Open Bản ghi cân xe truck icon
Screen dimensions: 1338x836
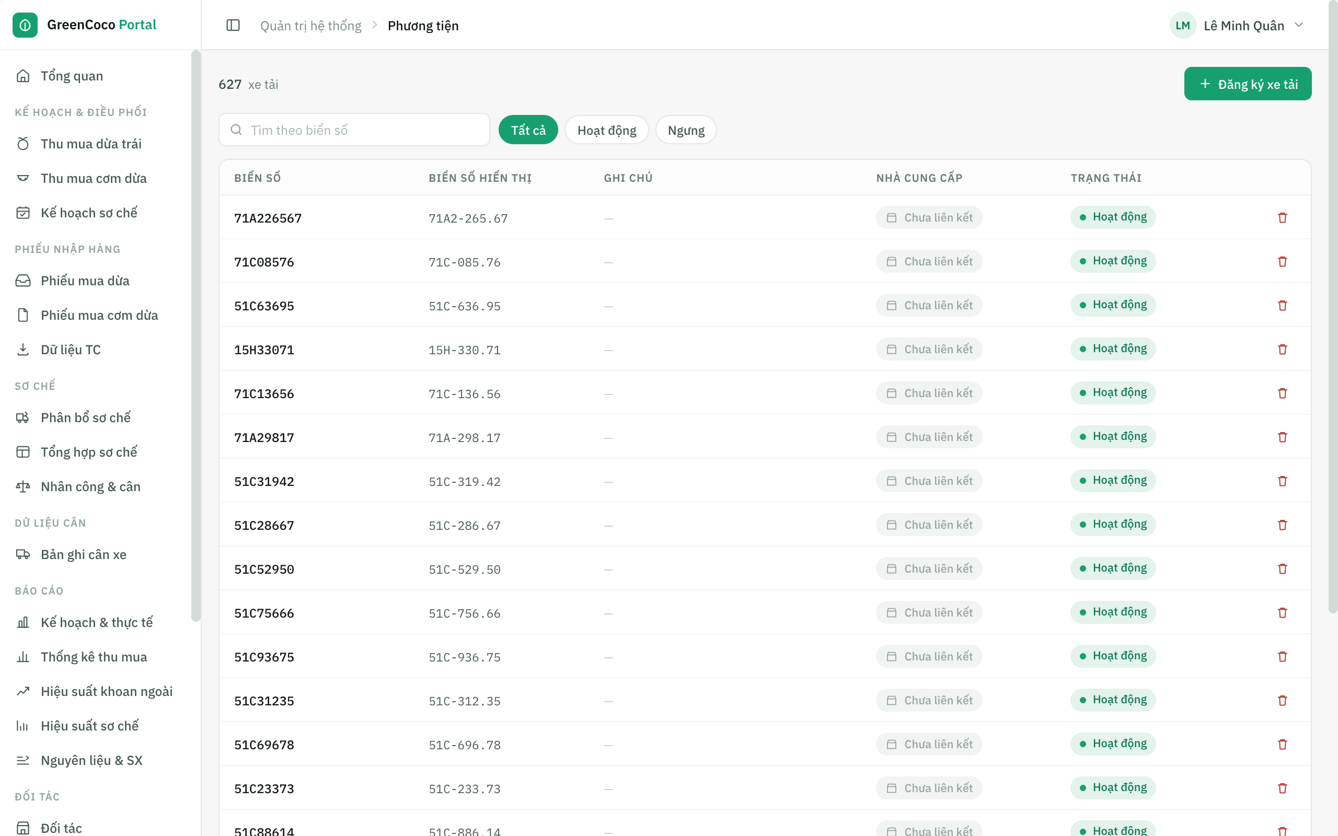(22, 554)
